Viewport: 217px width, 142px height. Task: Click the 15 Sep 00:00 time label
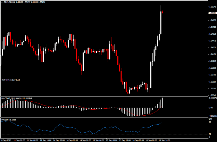point(99,140)
